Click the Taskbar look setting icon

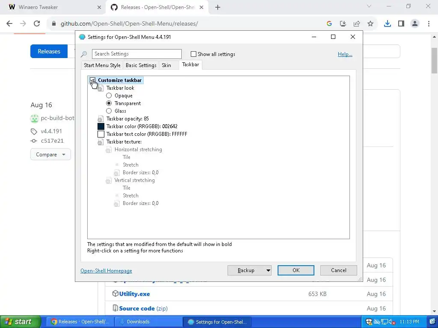(x=101, y=88)
